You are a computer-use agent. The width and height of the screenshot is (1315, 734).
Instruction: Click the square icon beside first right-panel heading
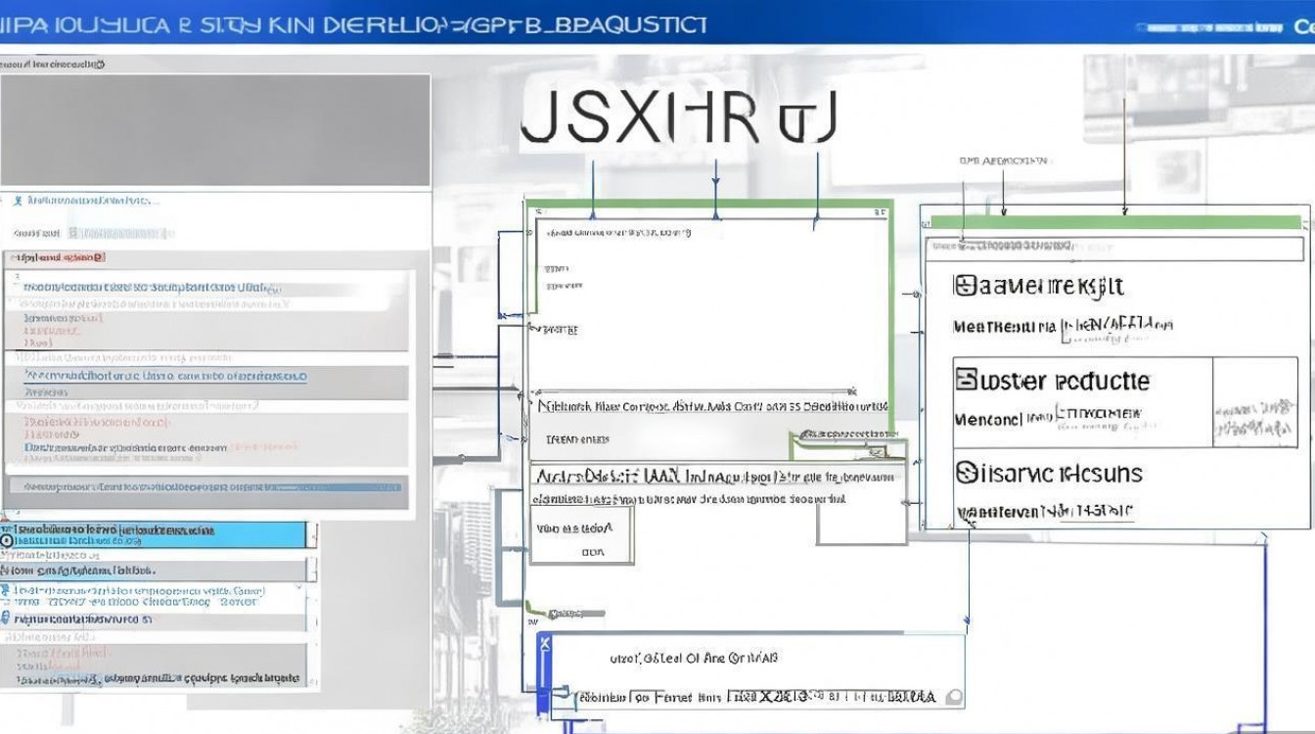(x=965, y=286)
